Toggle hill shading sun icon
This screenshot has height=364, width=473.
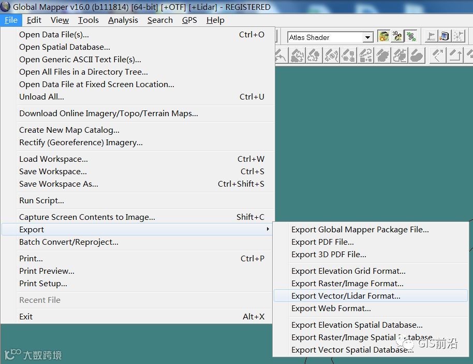click(383, 37)
